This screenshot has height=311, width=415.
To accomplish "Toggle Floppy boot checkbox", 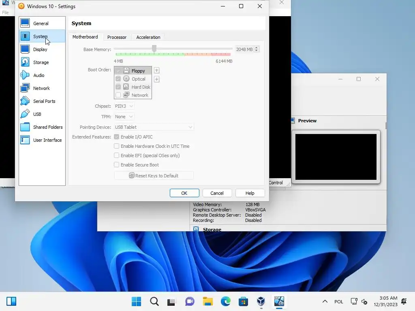I will coord(118,70).
